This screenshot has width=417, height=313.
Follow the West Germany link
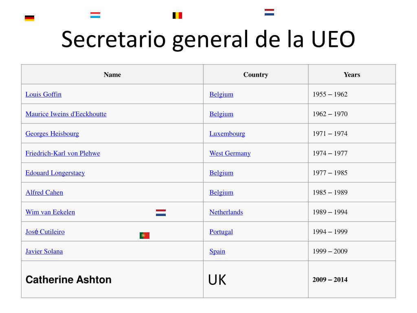[x=230, y=153]
